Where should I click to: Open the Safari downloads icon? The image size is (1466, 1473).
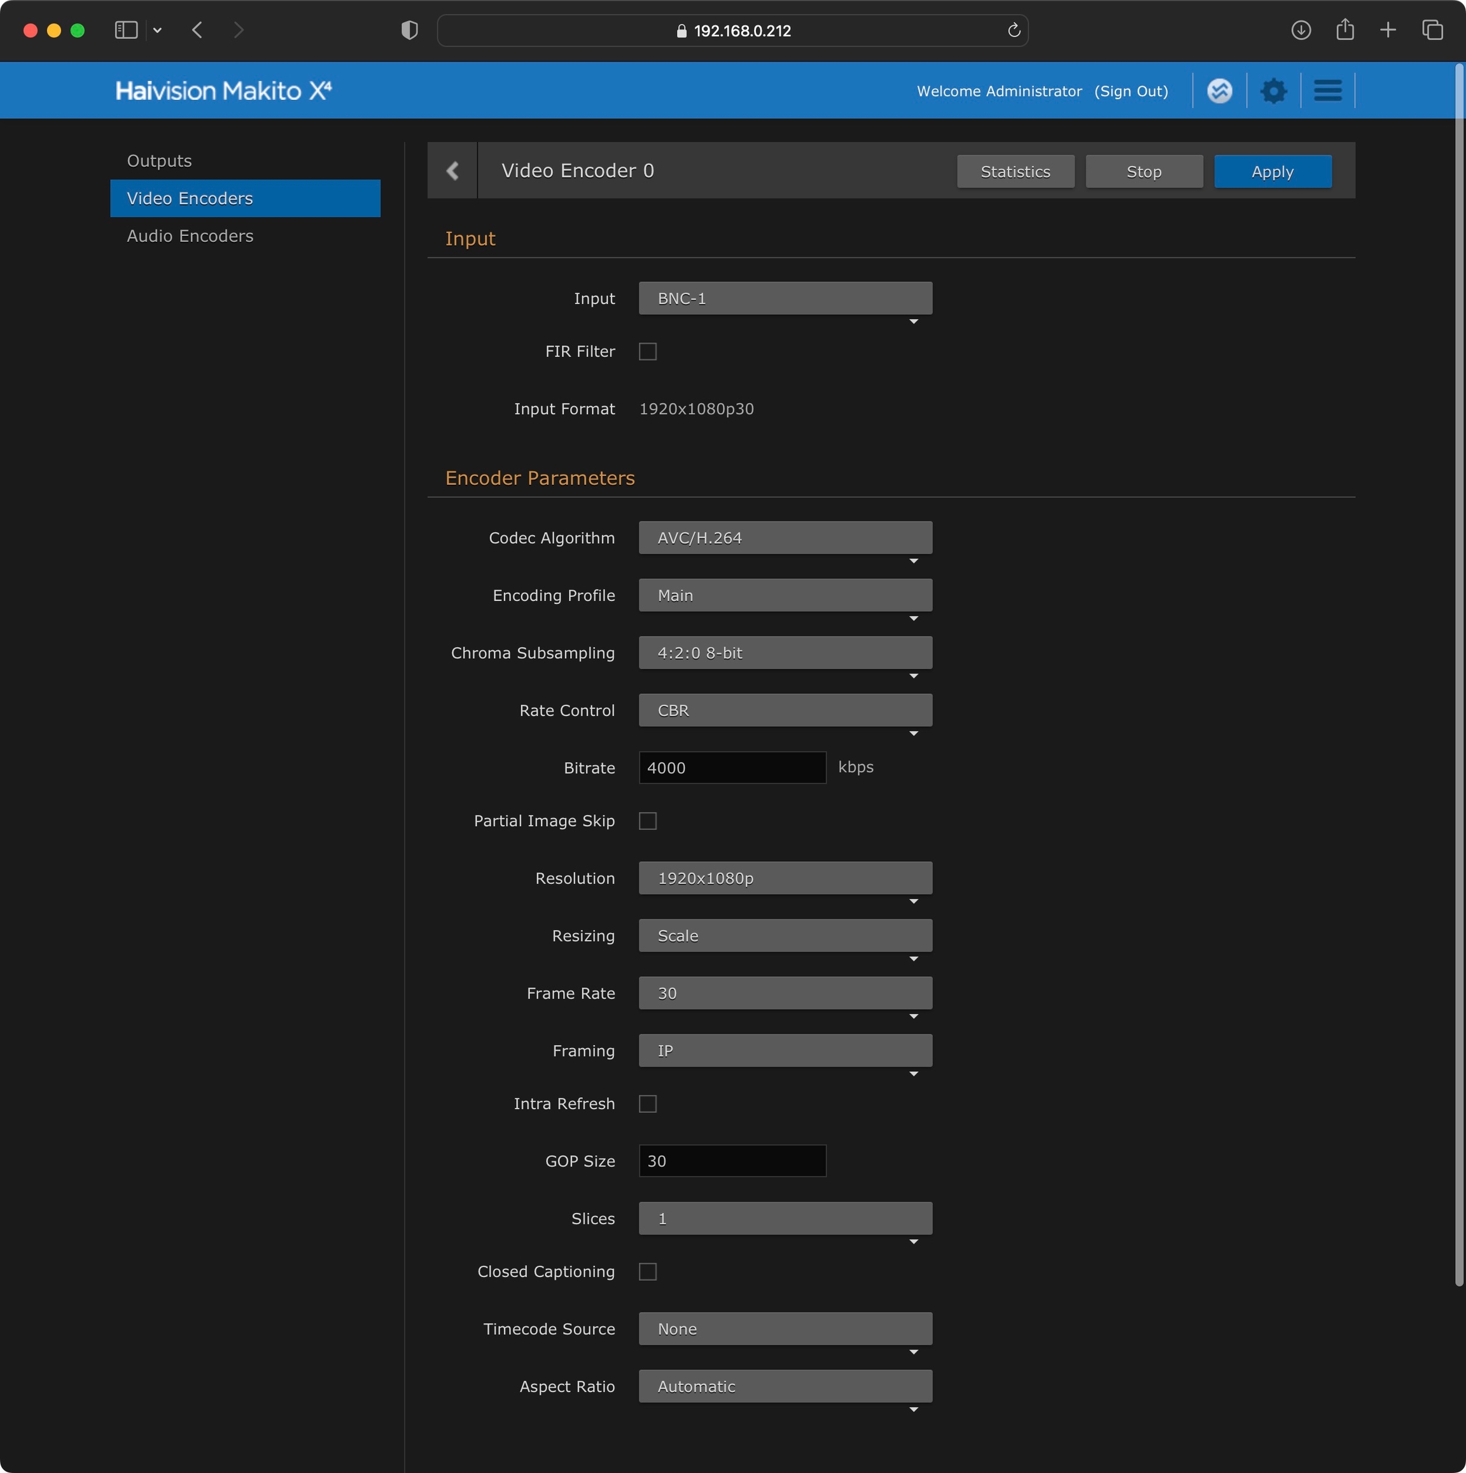coord(1301,31)
